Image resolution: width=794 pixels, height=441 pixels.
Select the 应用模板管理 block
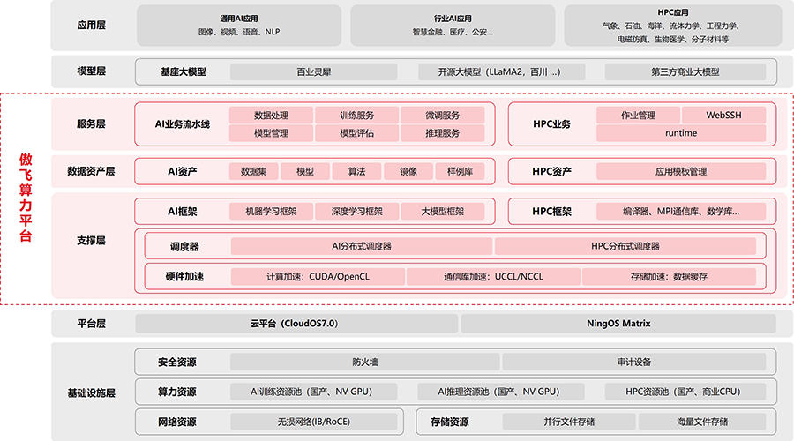pyautogui.click(x=680, y=171)
